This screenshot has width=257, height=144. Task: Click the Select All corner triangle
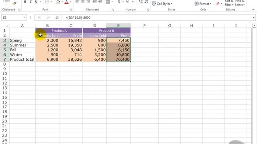pyautogui.click(x=7, y=26)
